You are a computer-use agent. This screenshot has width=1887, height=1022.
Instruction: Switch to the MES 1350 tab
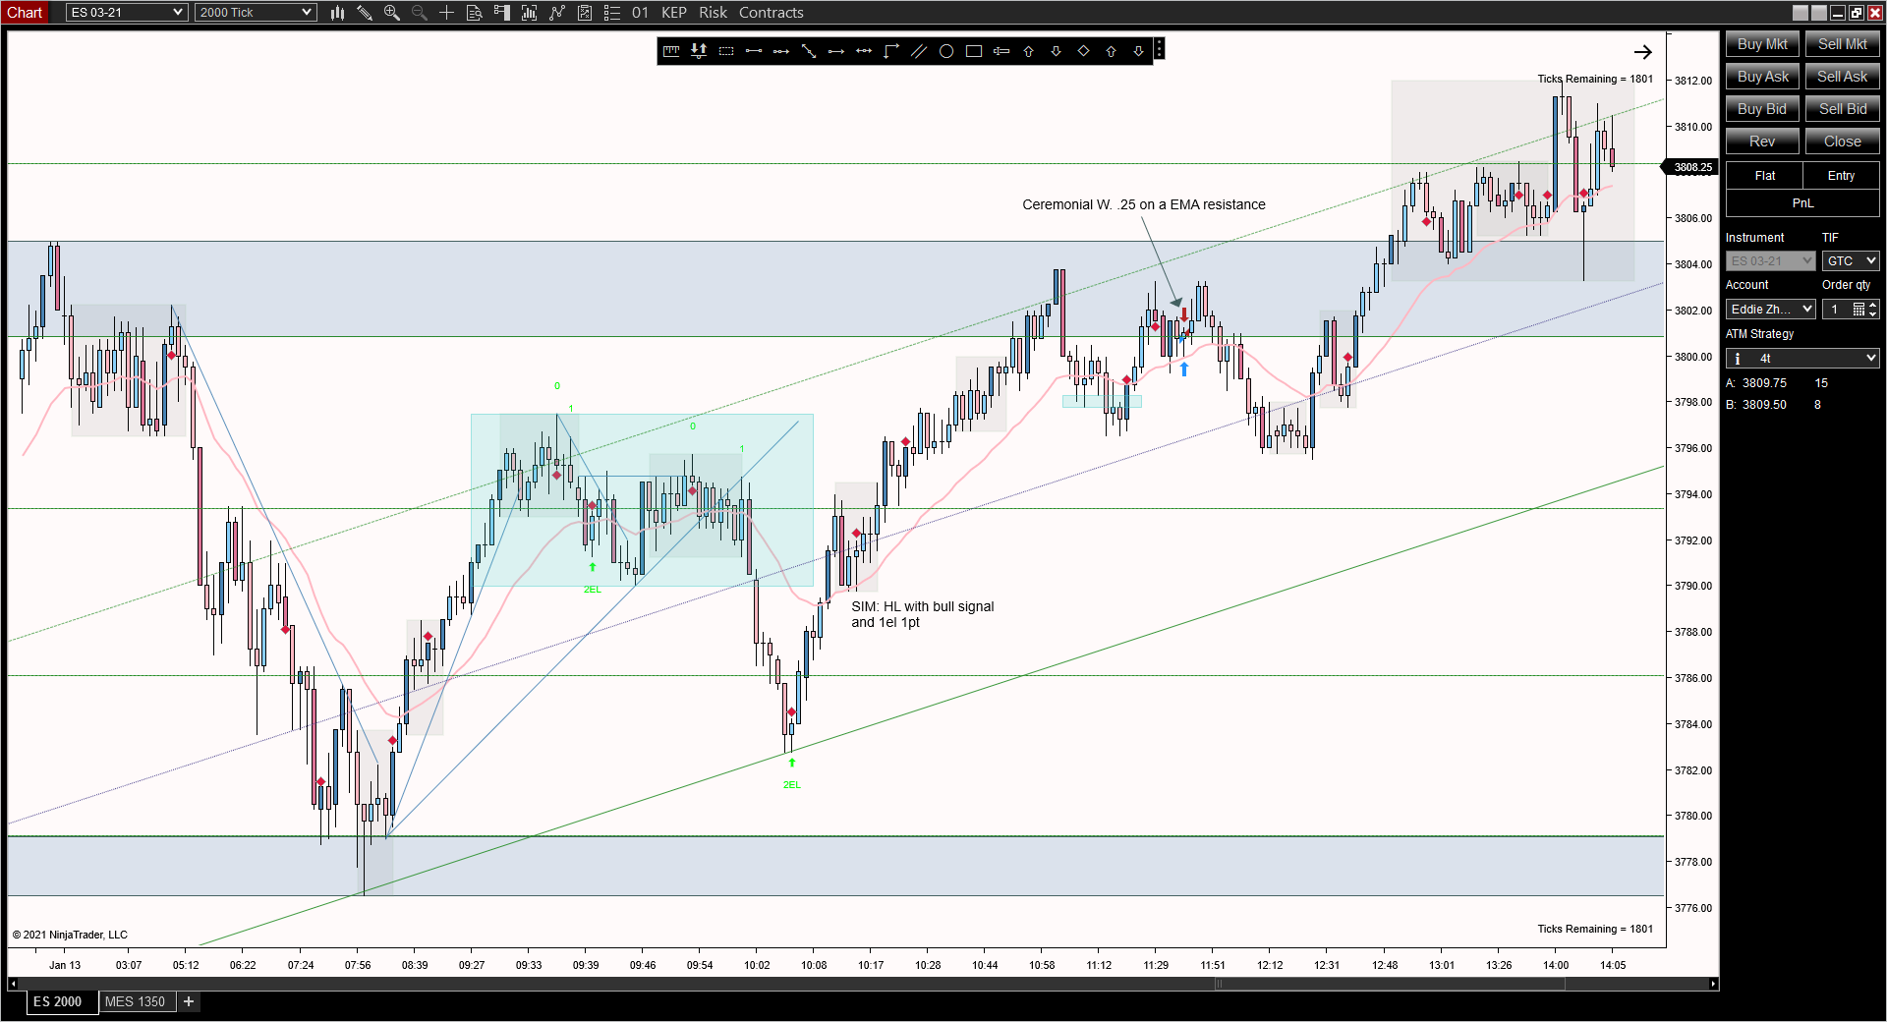point(136,1001)
